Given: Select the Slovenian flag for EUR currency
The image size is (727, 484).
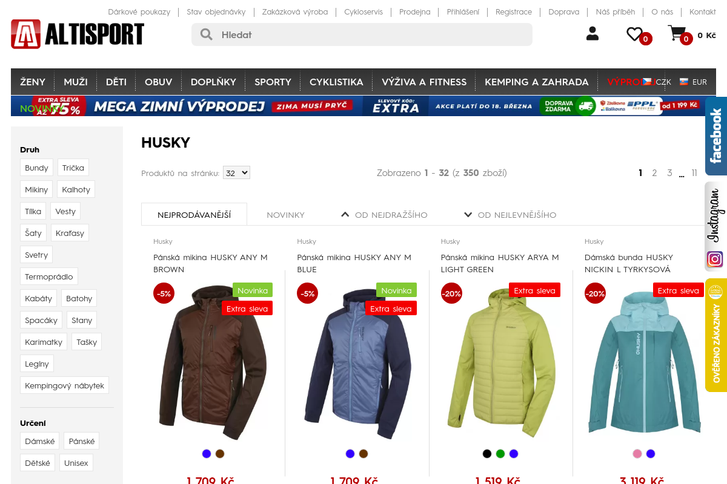Looking at the screenshot, I should click(684, 81).
